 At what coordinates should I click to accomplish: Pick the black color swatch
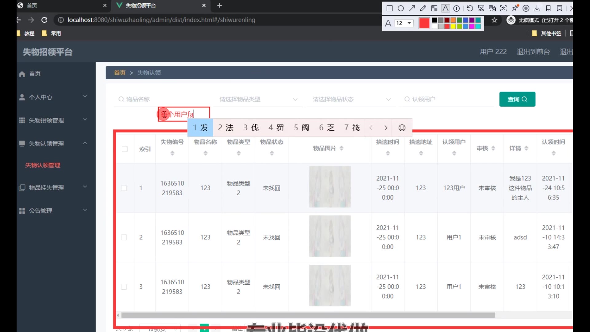[435, 20]
